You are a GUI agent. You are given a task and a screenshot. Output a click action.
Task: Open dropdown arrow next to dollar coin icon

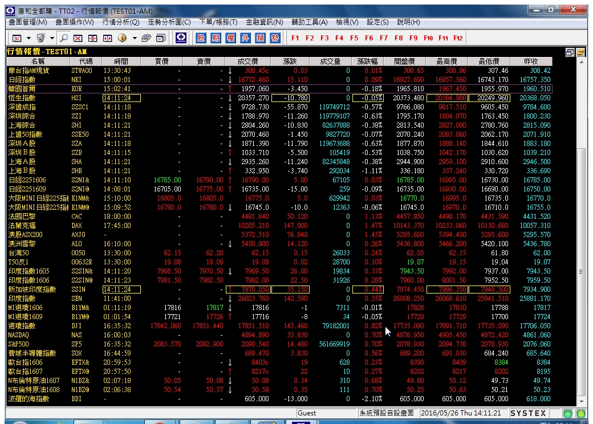pos(134,38)
